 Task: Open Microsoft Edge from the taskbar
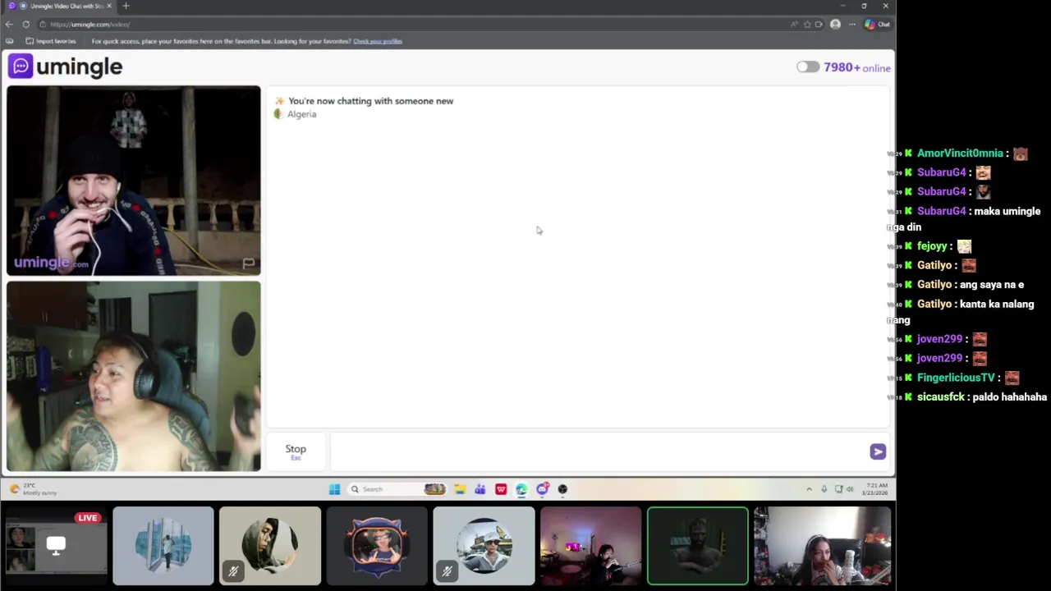pos(521,489)
